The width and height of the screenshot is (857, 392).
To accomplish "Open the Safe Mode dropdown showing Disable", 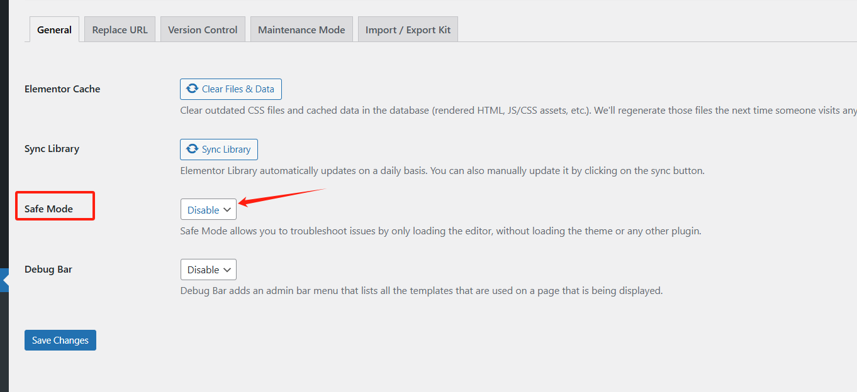I will pyautogui.click(x=208, y=210).
